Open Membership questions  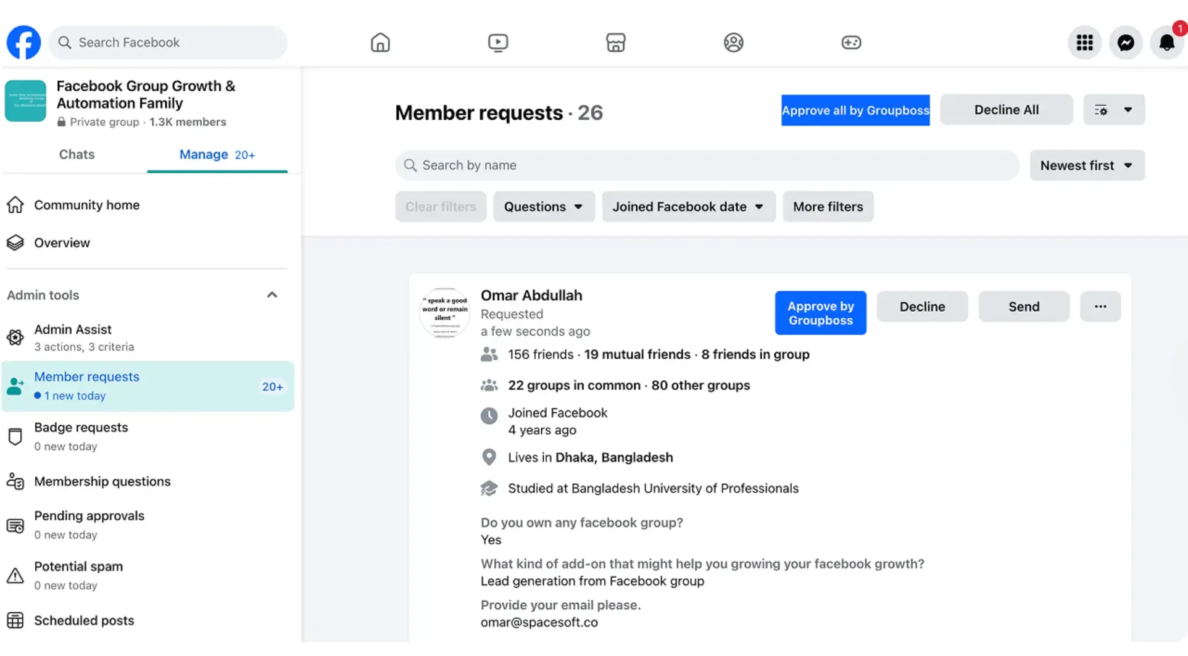147,481
